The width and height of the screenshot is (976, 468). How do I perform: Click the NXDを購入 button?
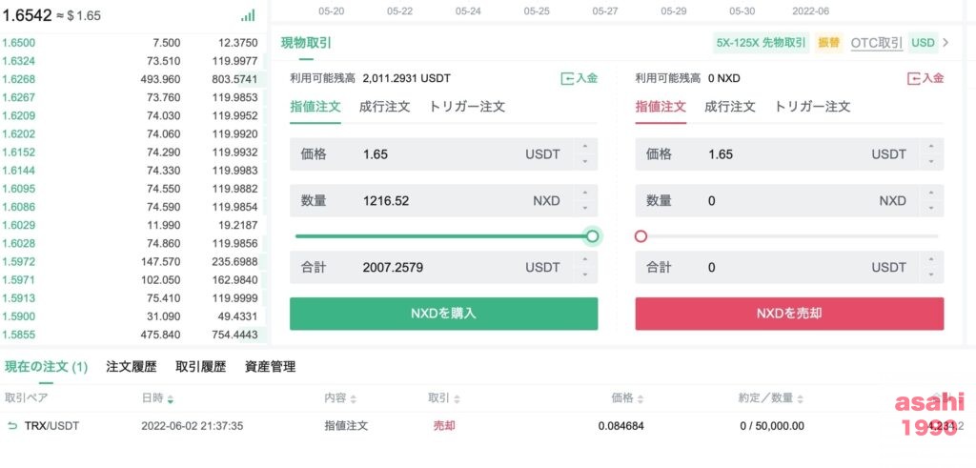[x=444, y=314]
